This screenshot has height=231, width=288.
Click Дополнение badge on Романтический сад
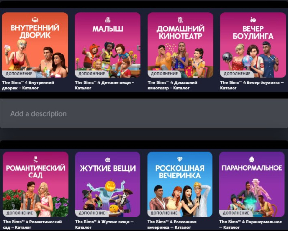[20, 213]
